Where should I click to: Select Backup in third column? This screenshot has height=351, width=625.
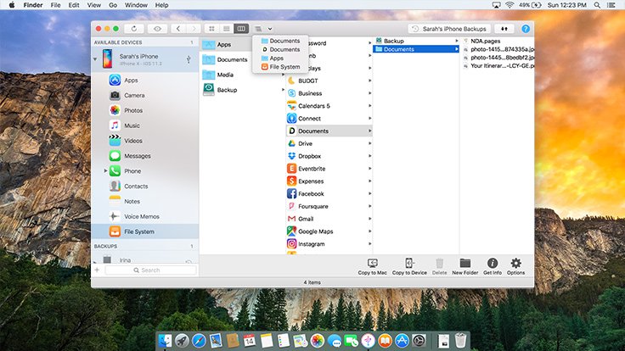tap(416, 41)
